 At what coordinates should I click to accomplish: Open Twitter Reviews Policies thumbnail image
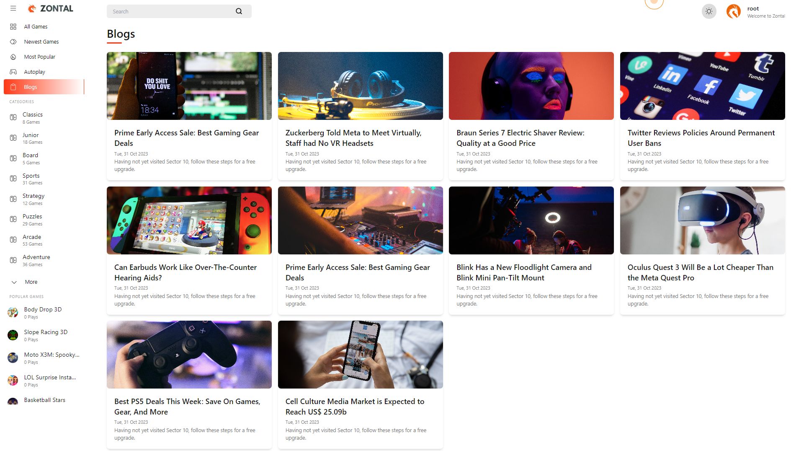point(702,86)
